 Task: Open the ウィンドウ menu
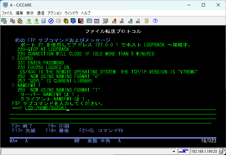(71, 13)
